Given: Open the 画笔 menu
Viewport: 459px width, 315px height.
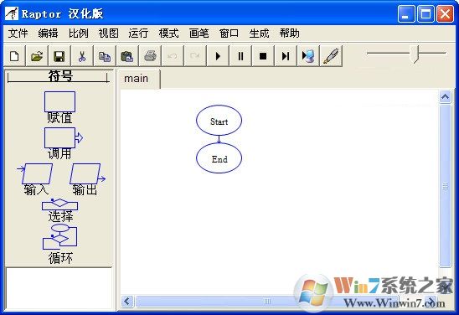Looking at the screenshot, I should [199, 33].
